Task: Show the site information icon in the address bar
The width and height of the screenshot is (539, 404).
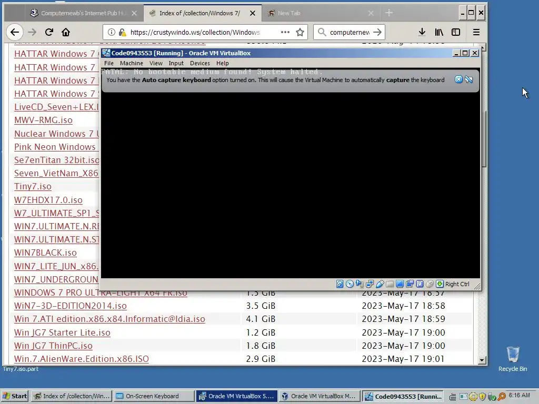Action: pyautogui.click(x=112, y=32)
